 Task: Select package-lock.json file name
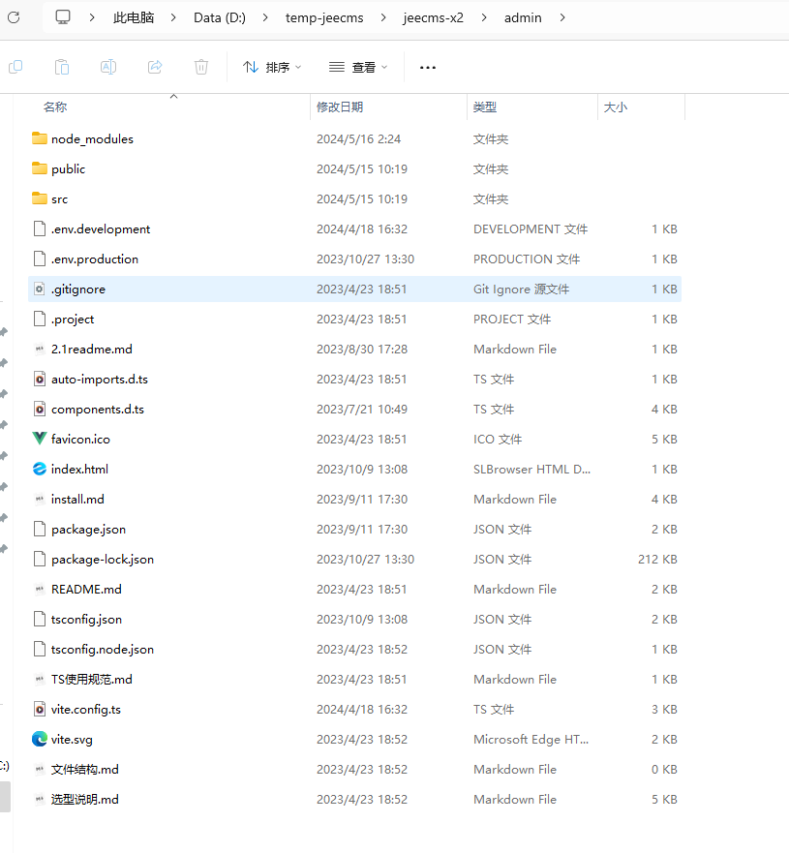[103, 560]
